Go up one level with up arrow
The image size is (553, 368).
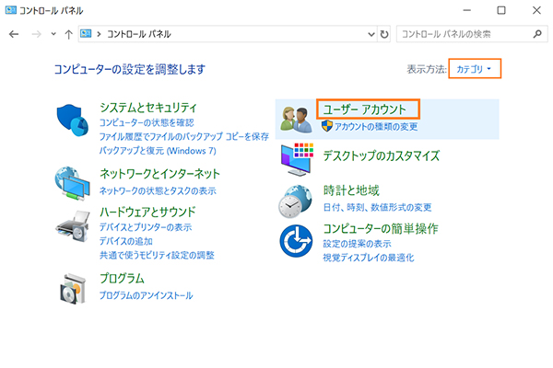68,34
